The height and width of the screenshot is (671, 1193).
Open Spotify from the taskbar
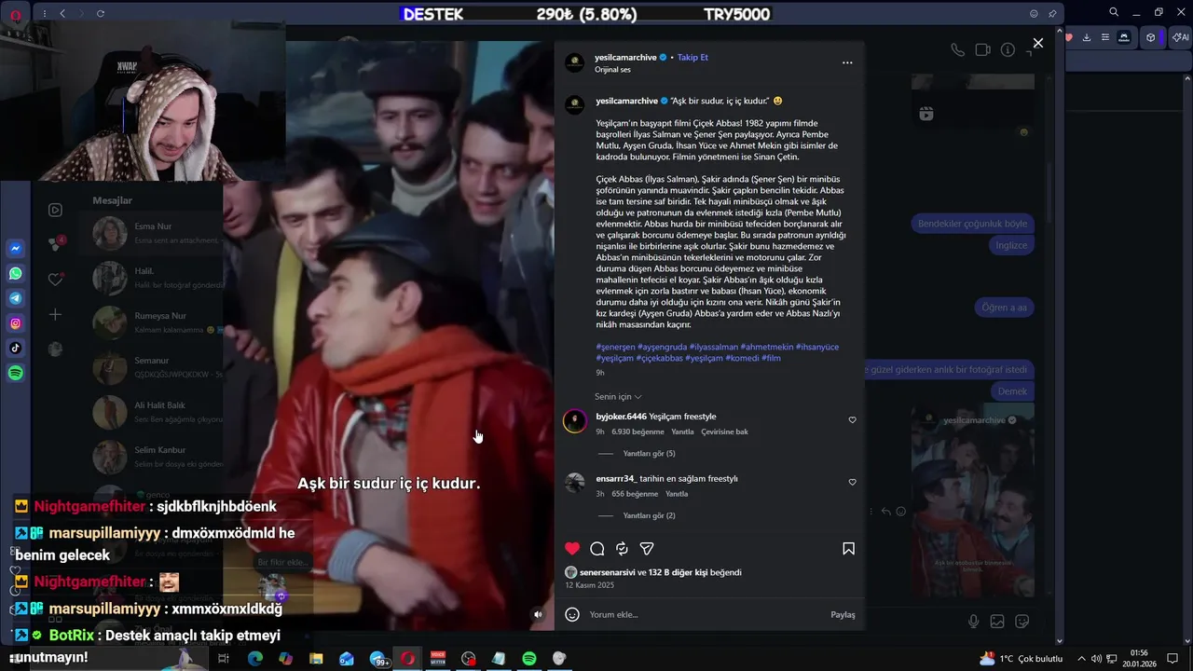tap(528, 658)
